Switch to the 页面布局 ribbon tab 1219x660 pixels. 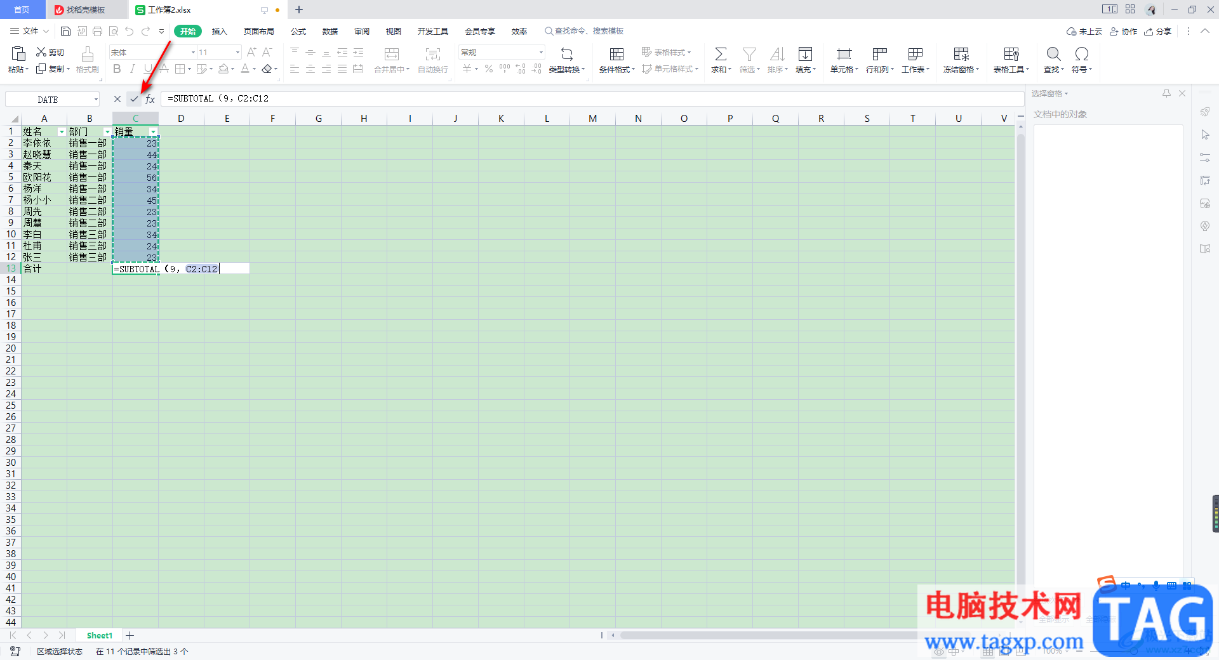pyautogui.click(x=259, y=31)
